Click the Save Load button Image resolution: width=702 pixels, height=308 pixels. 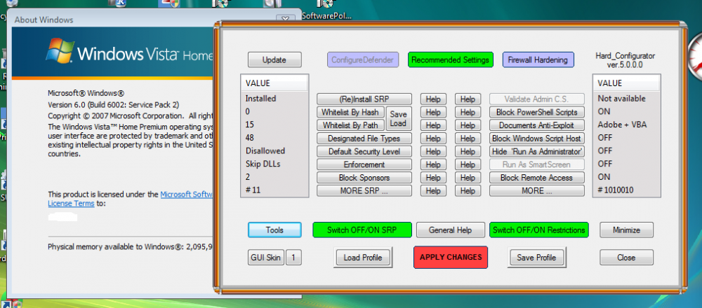coord(398,119)
